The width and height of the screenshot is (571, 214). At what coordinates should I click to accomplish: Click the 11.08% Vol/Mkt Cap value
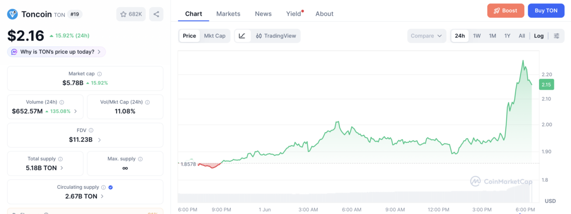click(x=125, y=111)
